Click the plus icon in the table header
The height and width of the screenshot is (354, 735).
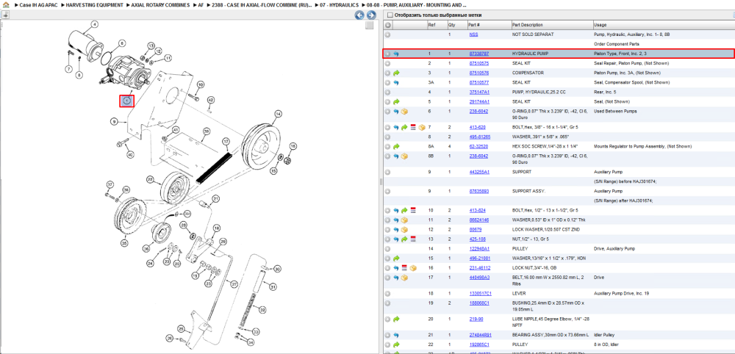(x=388, y=25)
